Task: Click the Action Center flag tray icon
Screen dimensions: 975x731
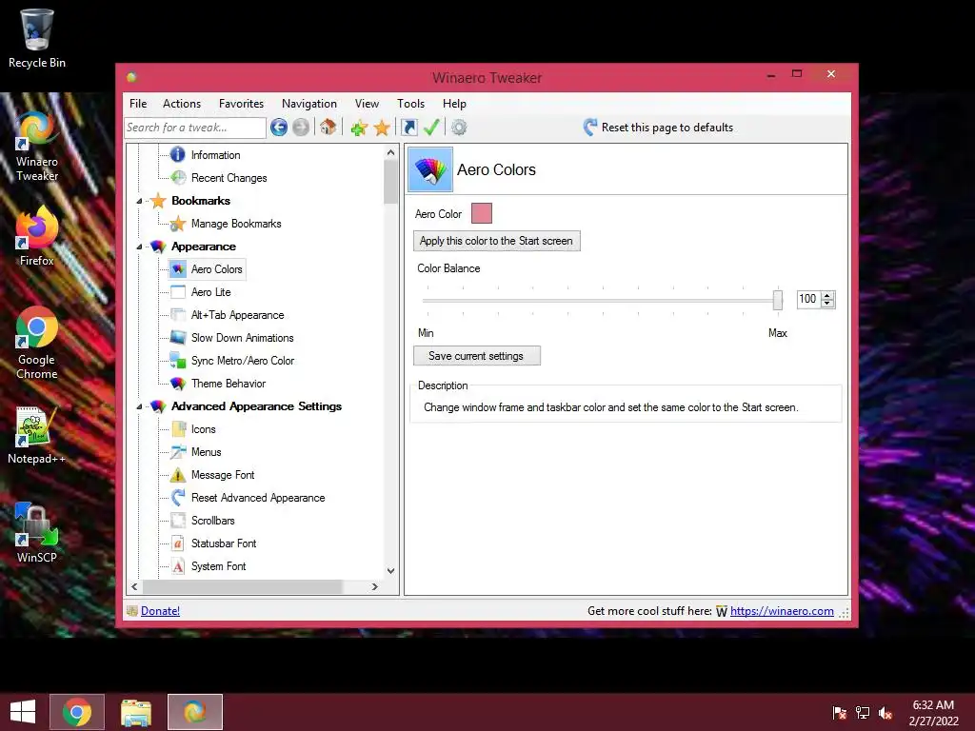Action: coord(840,713)
